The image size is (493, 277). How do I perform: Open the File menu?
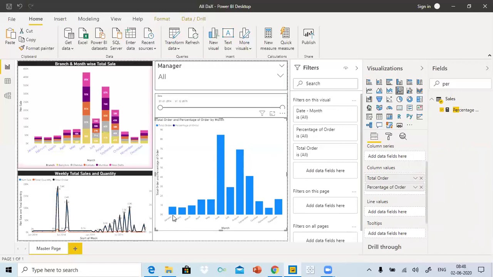pos(12,19)
